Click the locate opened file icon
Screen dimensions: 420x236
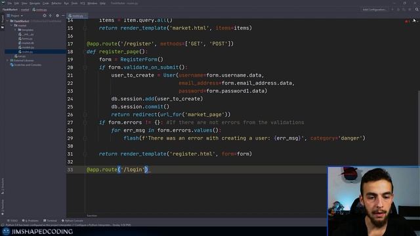pyautogui.click(x=45, y=16)
